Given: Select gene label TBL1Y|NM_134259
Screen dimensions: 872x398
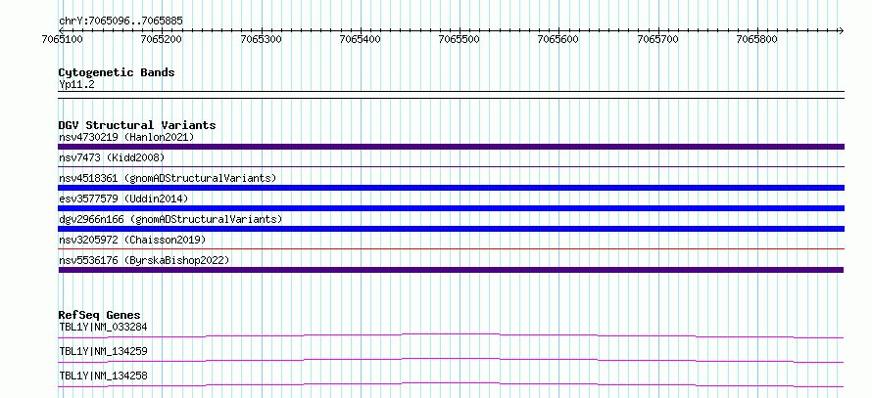Looking at the screenshot, I should 103,351.
